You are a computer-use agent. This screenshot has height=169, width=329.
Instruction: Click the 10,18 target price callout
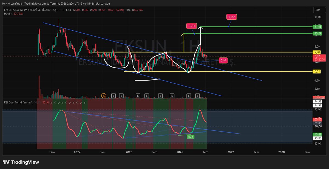pyautogui.click(x=191, y=26)
